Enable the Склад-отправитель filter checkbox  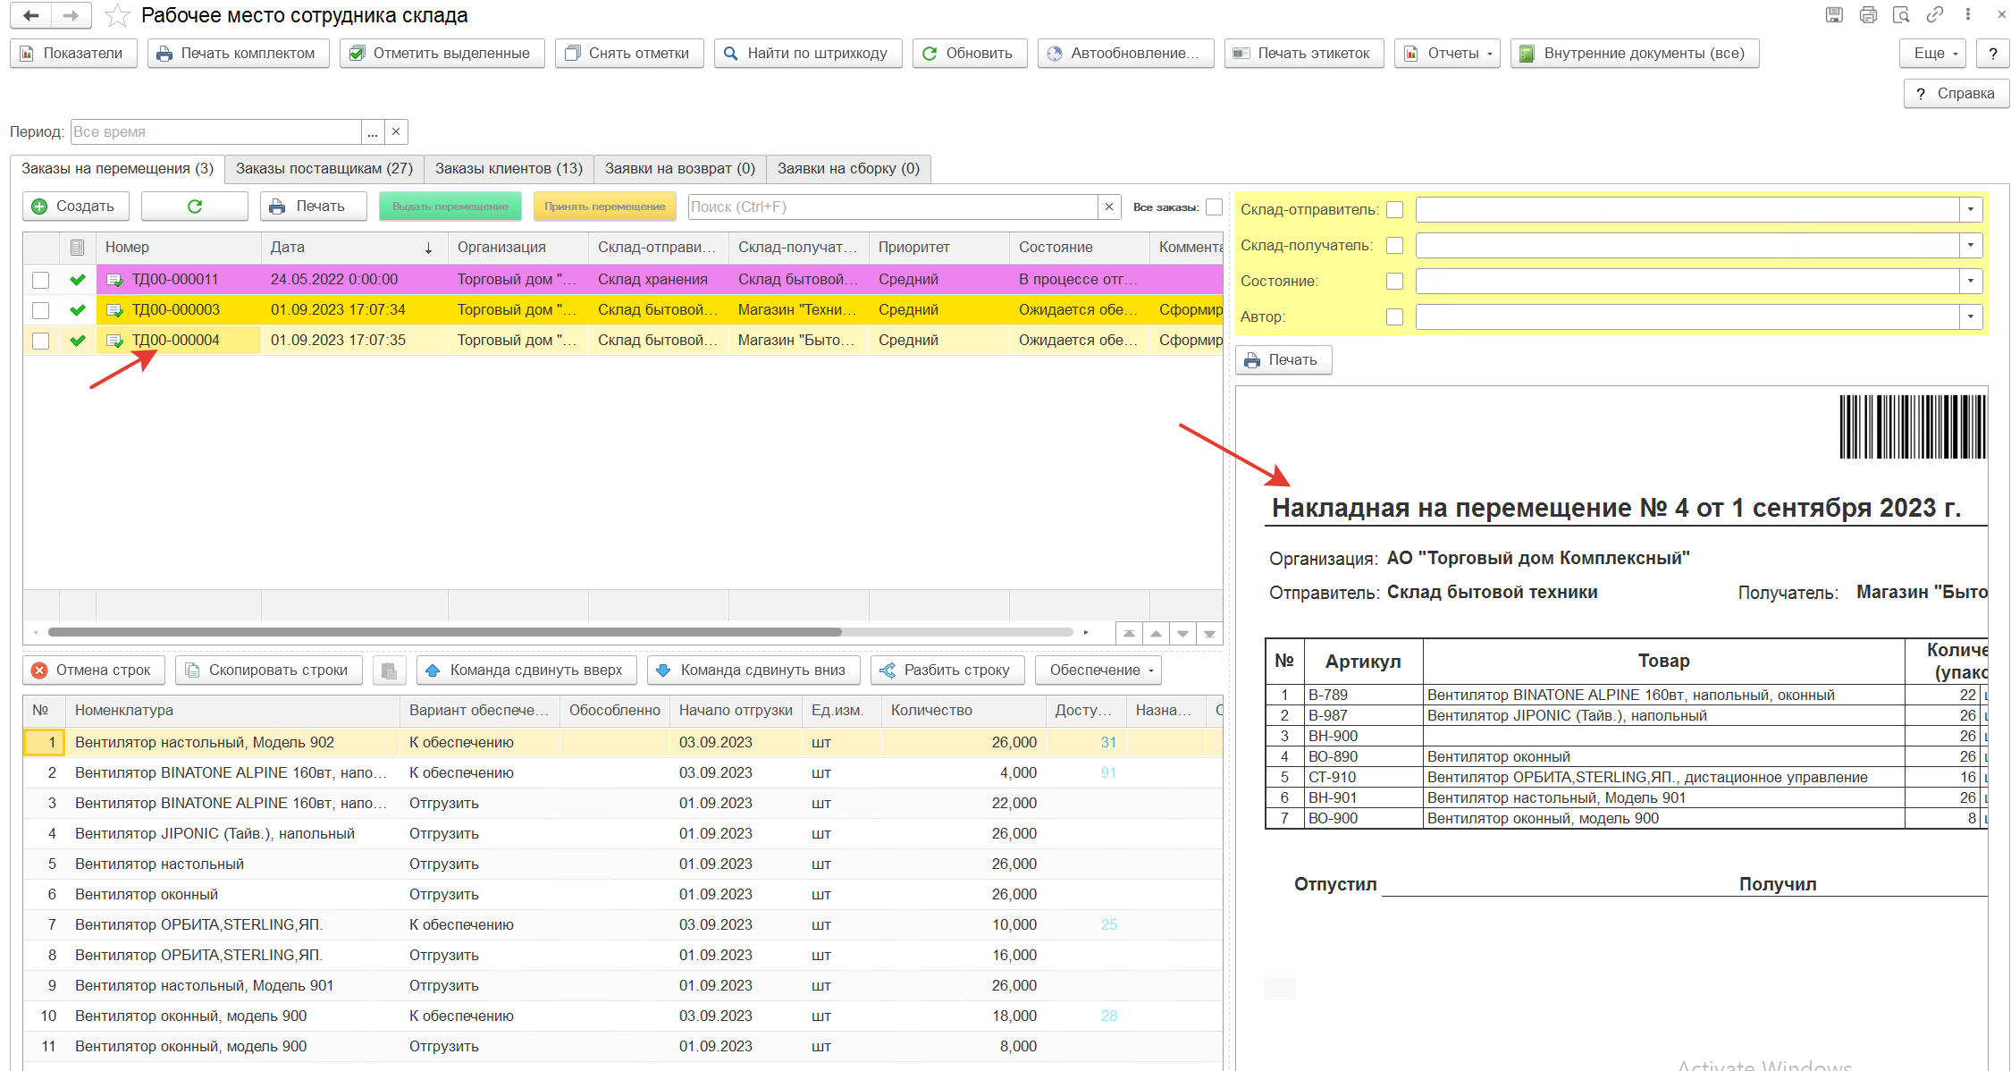[1394, 210]
